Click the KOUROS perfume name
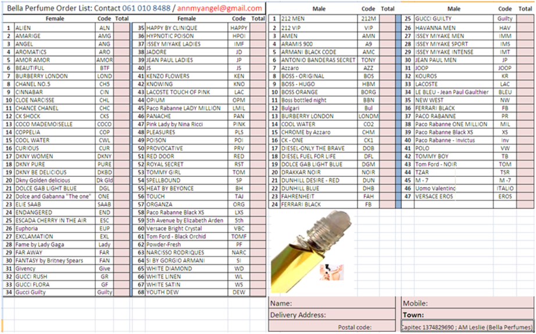This screenshot has height=334, width=536. 426,76
